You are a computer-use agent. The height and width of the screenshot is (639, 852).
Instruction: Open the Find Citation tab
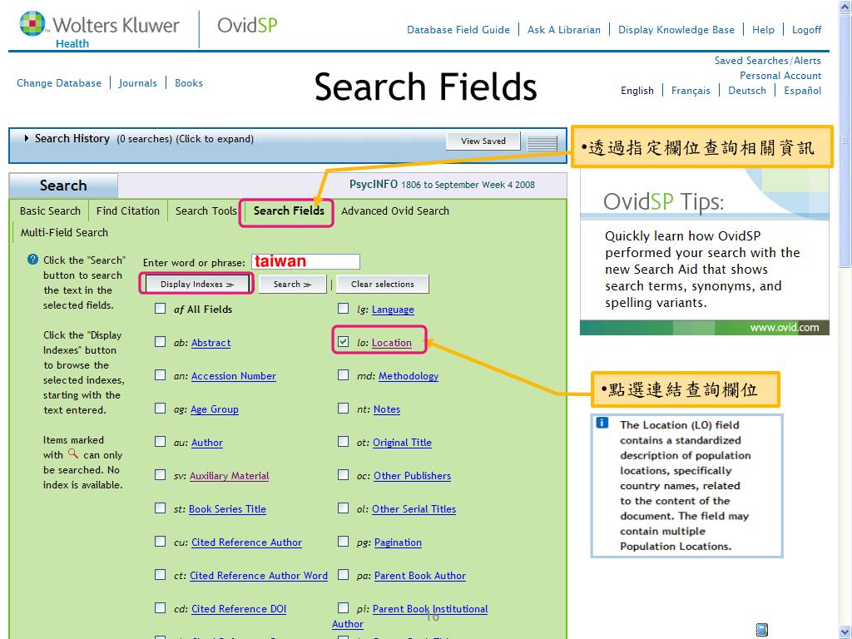pos(127,211)
